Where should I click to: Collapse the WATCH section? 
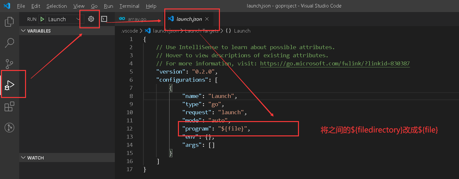[23, 158]
